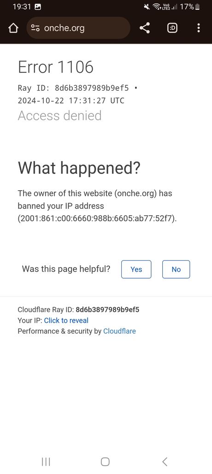
Task: Click the 'Click to reveal' IP link
Action: tap(66, 320)
